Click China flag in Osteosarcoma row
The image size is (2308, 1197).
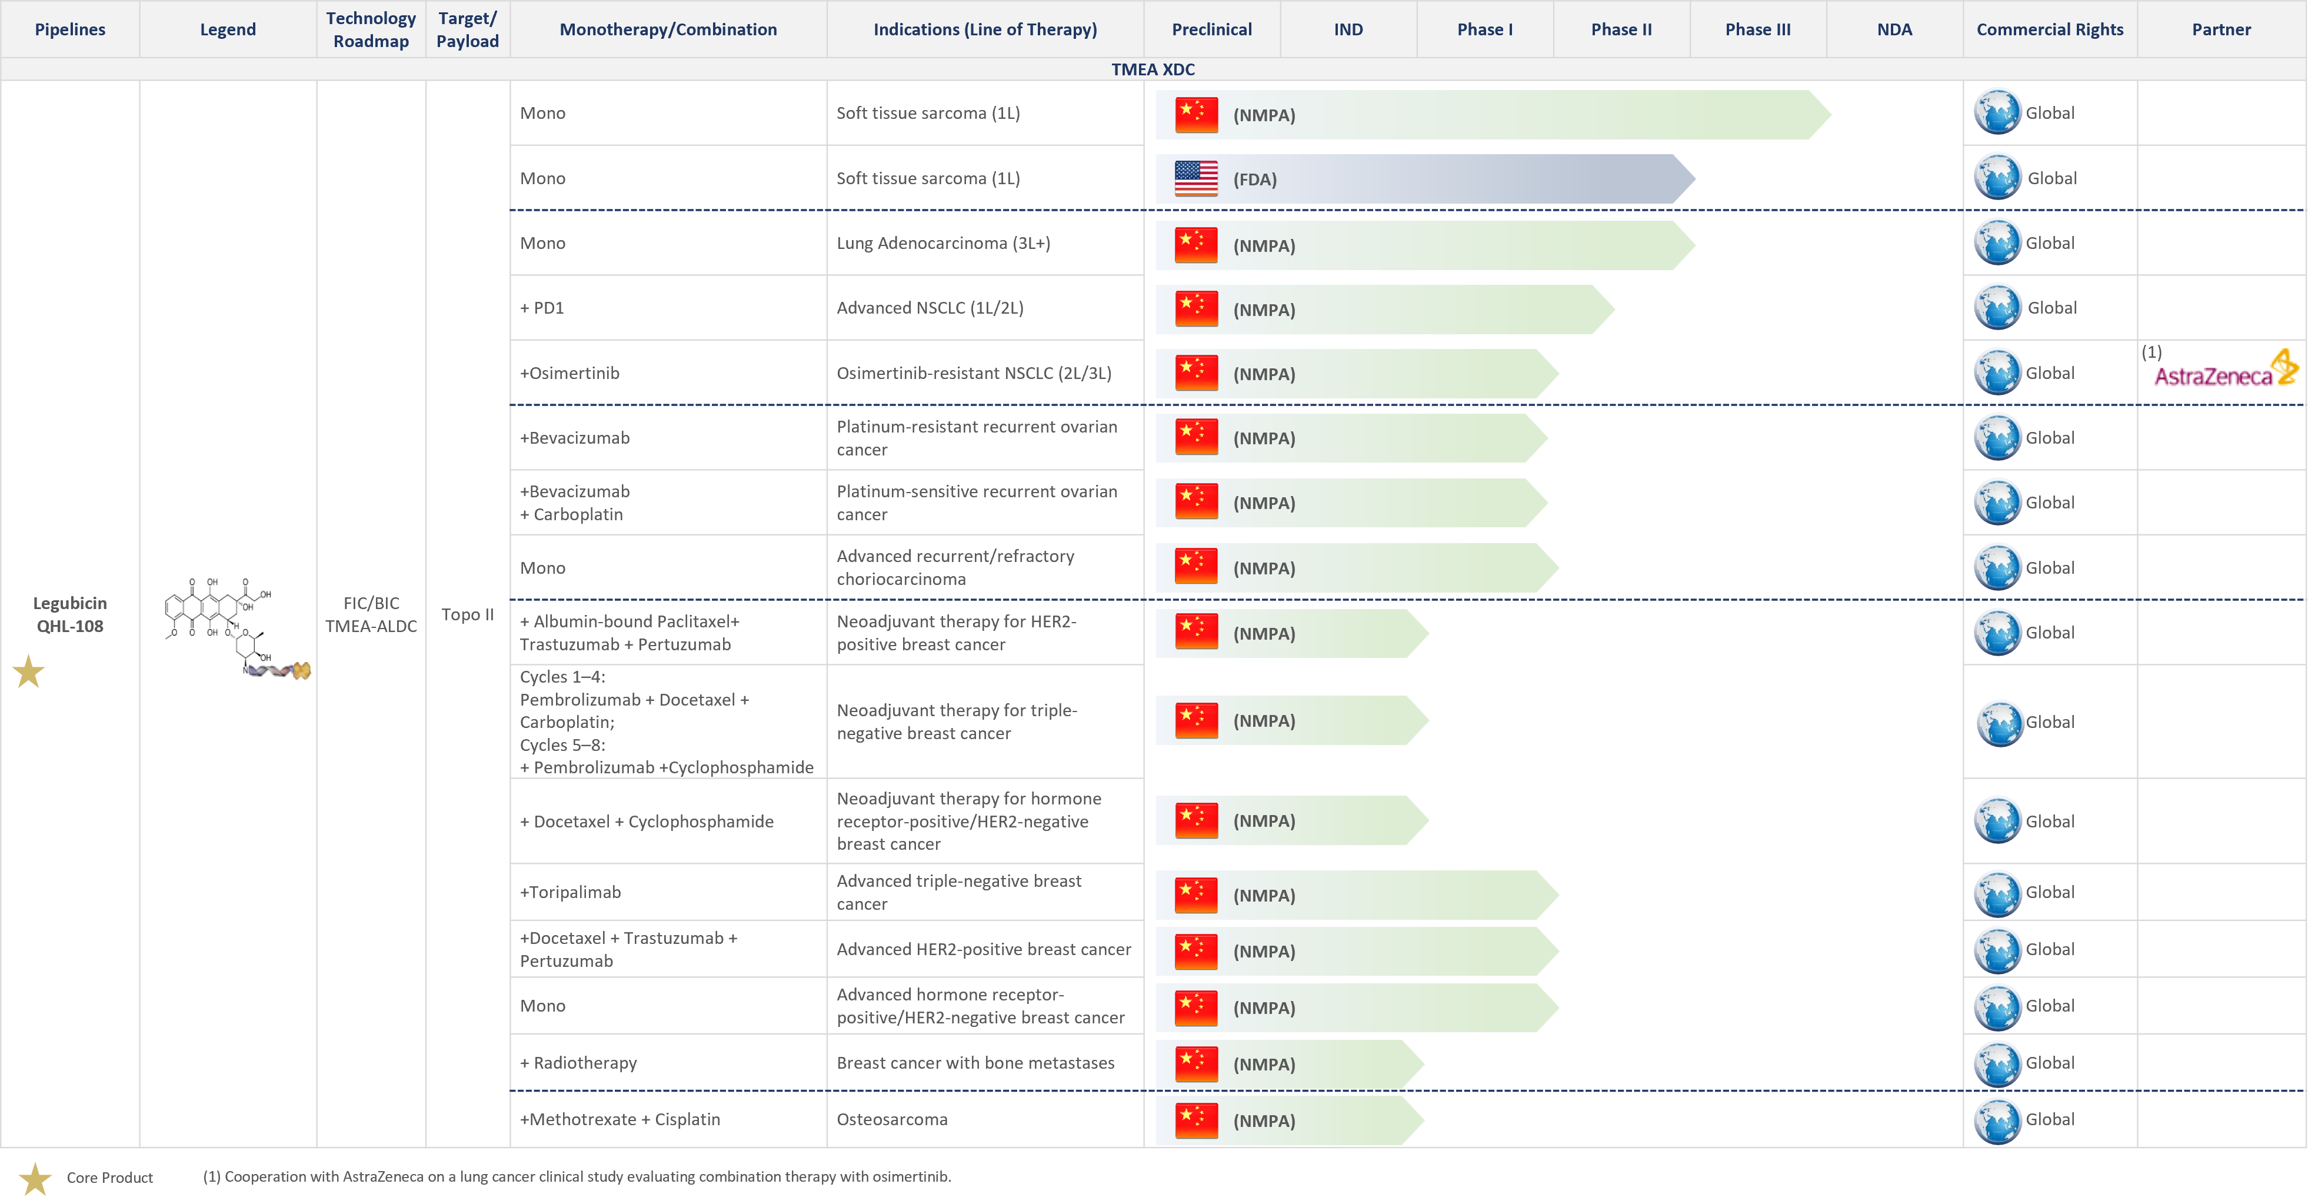[1196, 1120]
